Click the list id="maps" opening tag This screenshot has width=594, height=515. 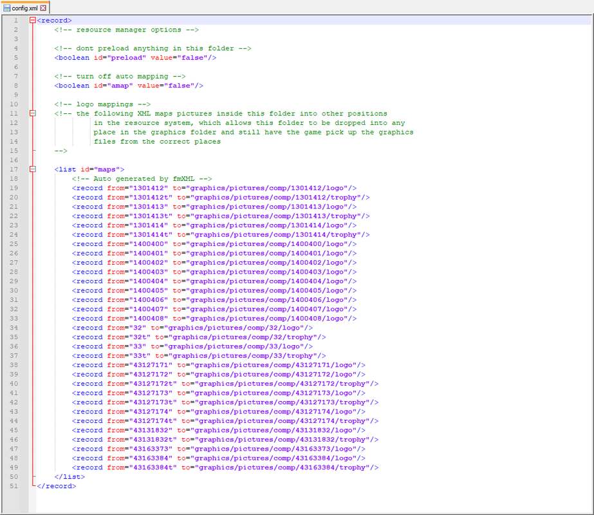(89, 169)
